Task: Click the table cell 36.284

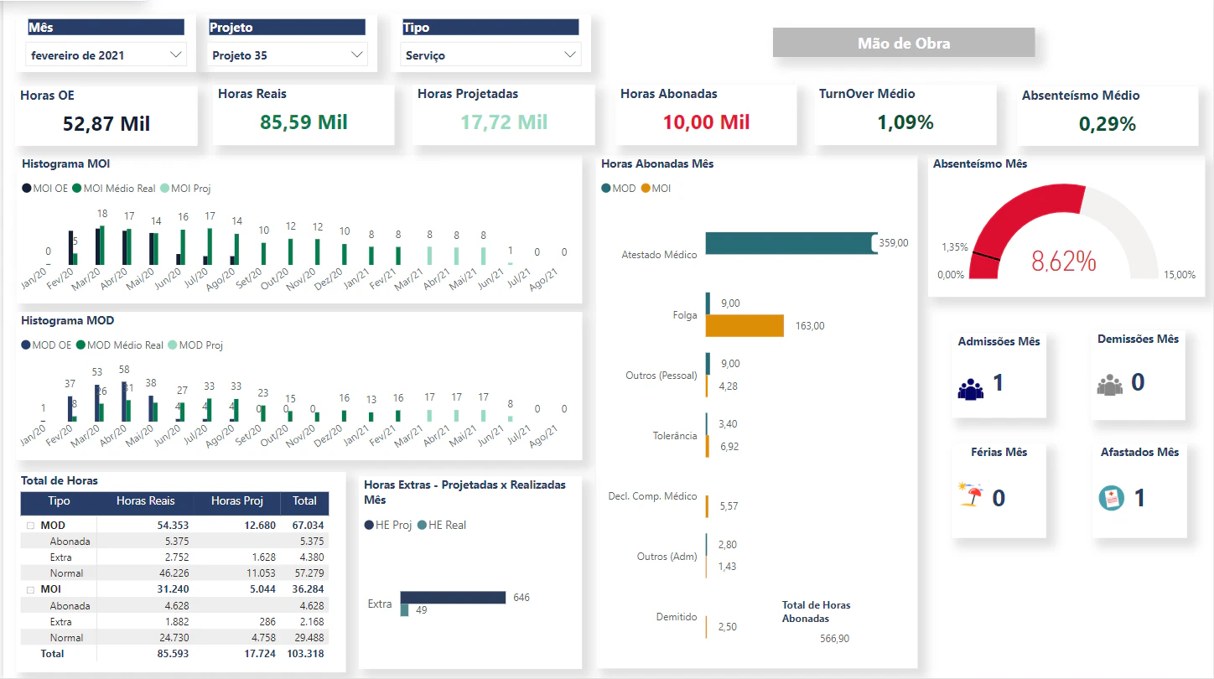Action: click(307, 589)
